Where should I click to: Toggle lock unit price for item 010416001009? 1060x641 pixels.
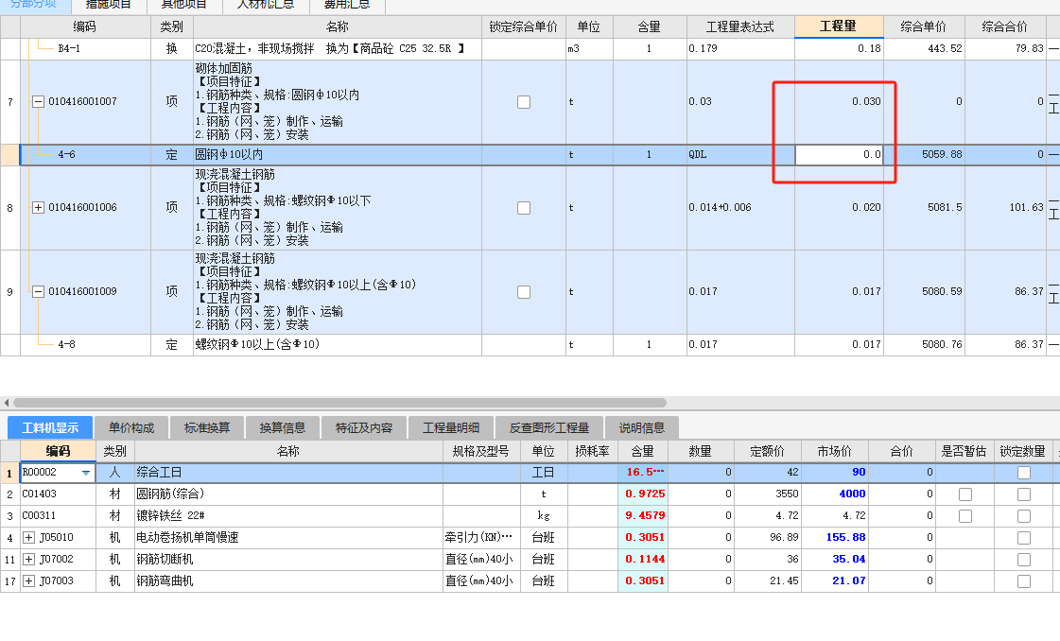tap(524, 292)
